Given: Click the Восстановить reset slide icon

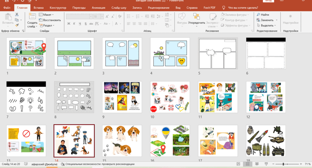Looking at the screenshot, I should 40,20.
